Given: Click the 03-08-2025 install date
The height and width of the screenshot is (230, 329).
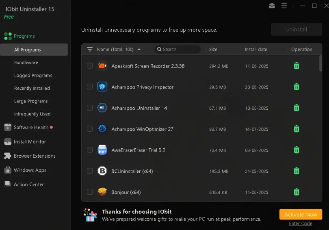Looking at the screenshot, I should point(256,150).
